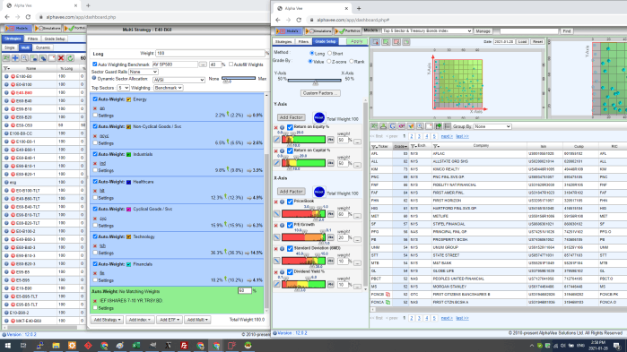Screen dimensions: 627x352
Task: Click the green Apply button
Action: pyautogui.click(x=356, y=41)
